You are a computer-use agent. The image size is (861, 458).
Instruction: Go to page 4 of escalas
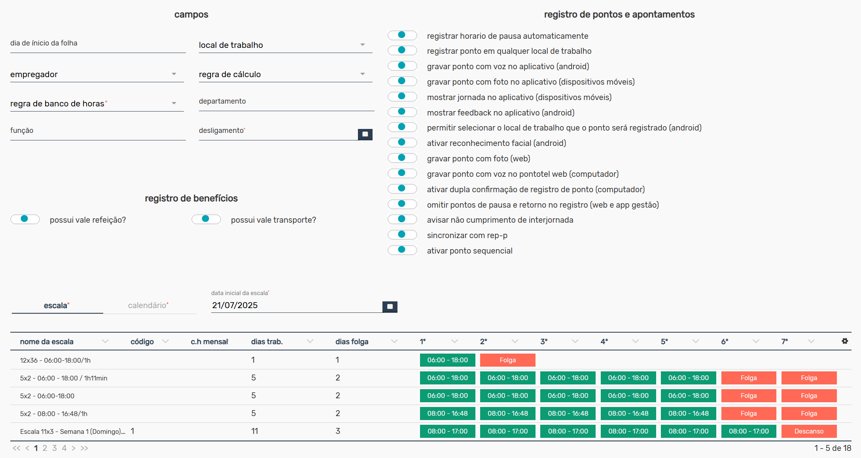(64, 448)
